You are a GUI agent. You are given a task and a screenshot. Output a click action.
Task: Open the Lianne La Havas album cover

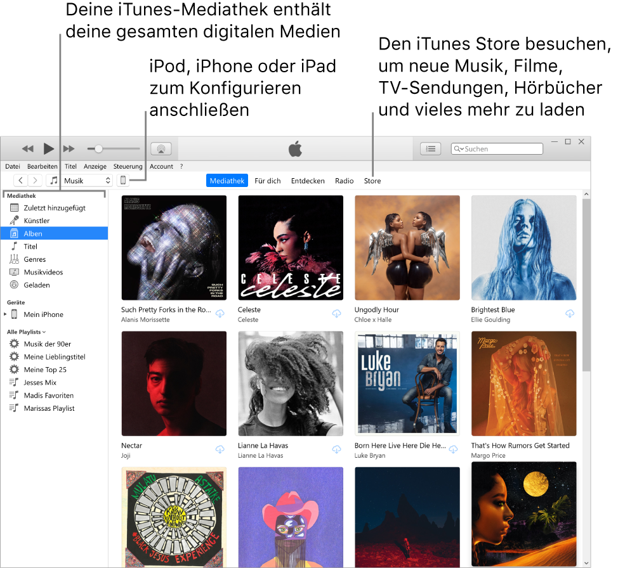(291, 384)
